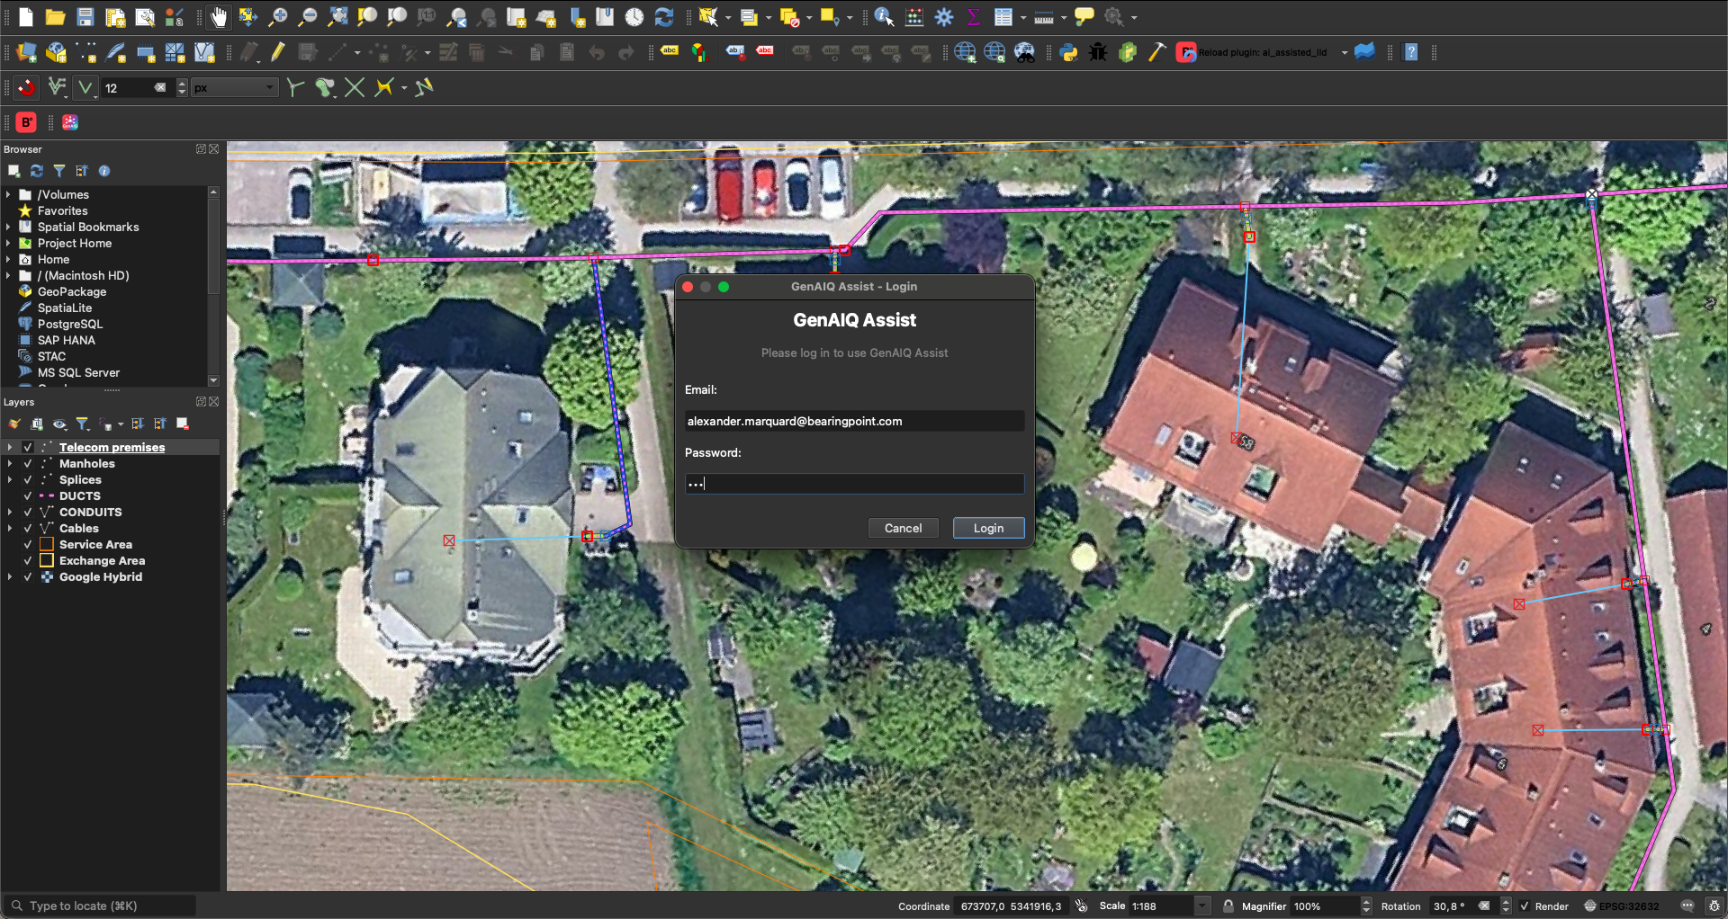Open the Field Calculator abacus icon
This screenshot has width=1728, height=919.
pos(914,17)
